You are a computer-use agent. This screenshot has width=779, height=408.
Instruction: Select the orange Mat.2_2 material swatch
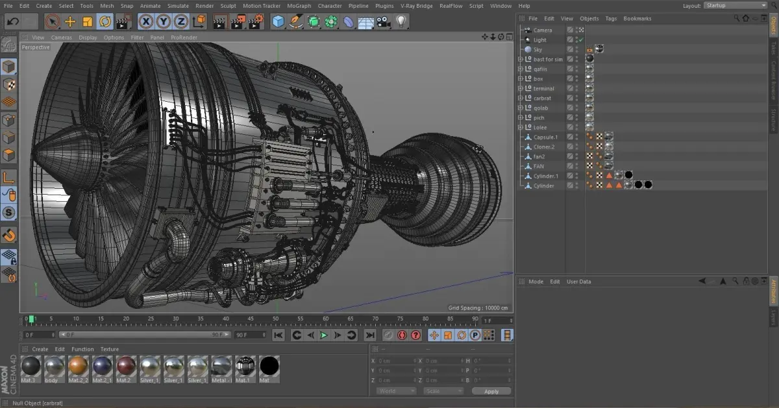click(x=79, y=366)
